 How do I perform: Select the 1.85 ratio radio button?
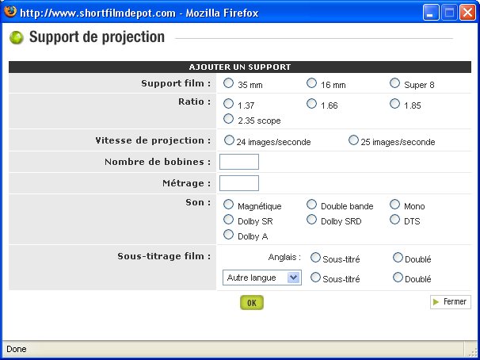[x=395, y=103]
